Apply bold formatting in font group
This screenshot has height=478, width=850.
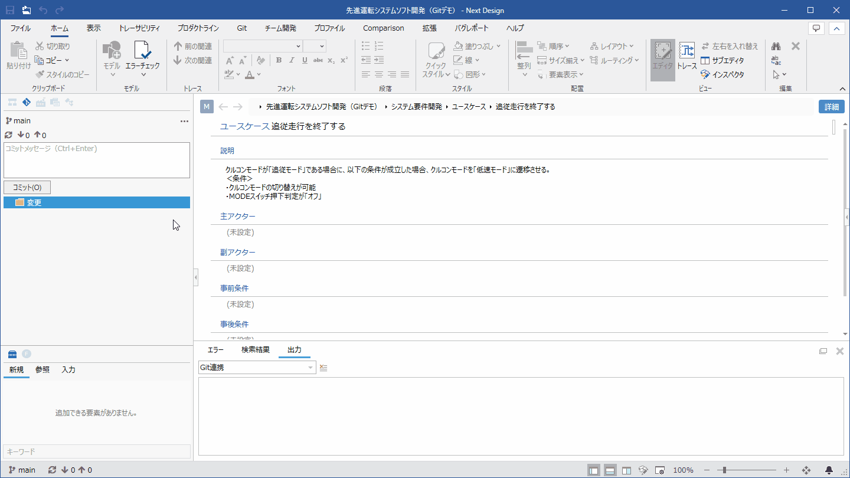point(279,60)
